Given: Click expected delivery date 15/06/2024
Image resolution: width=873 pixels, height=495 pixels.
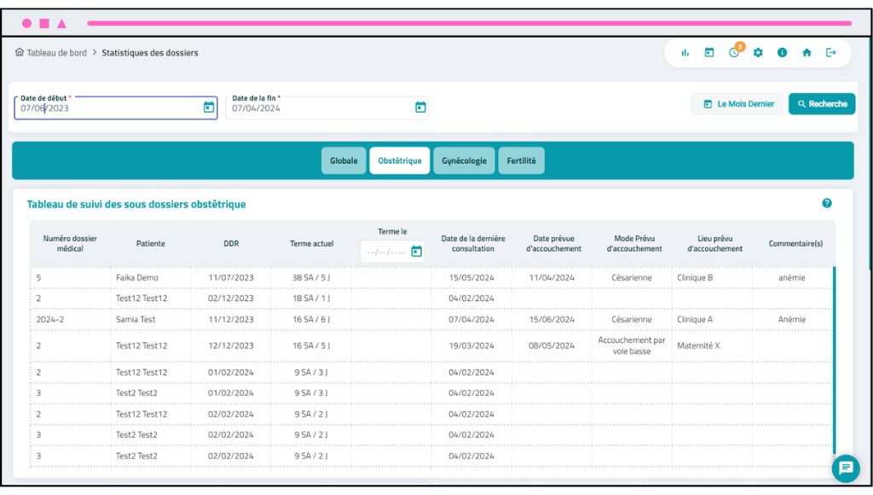Looking at the screenshot, I should click(x=552, y=319).
